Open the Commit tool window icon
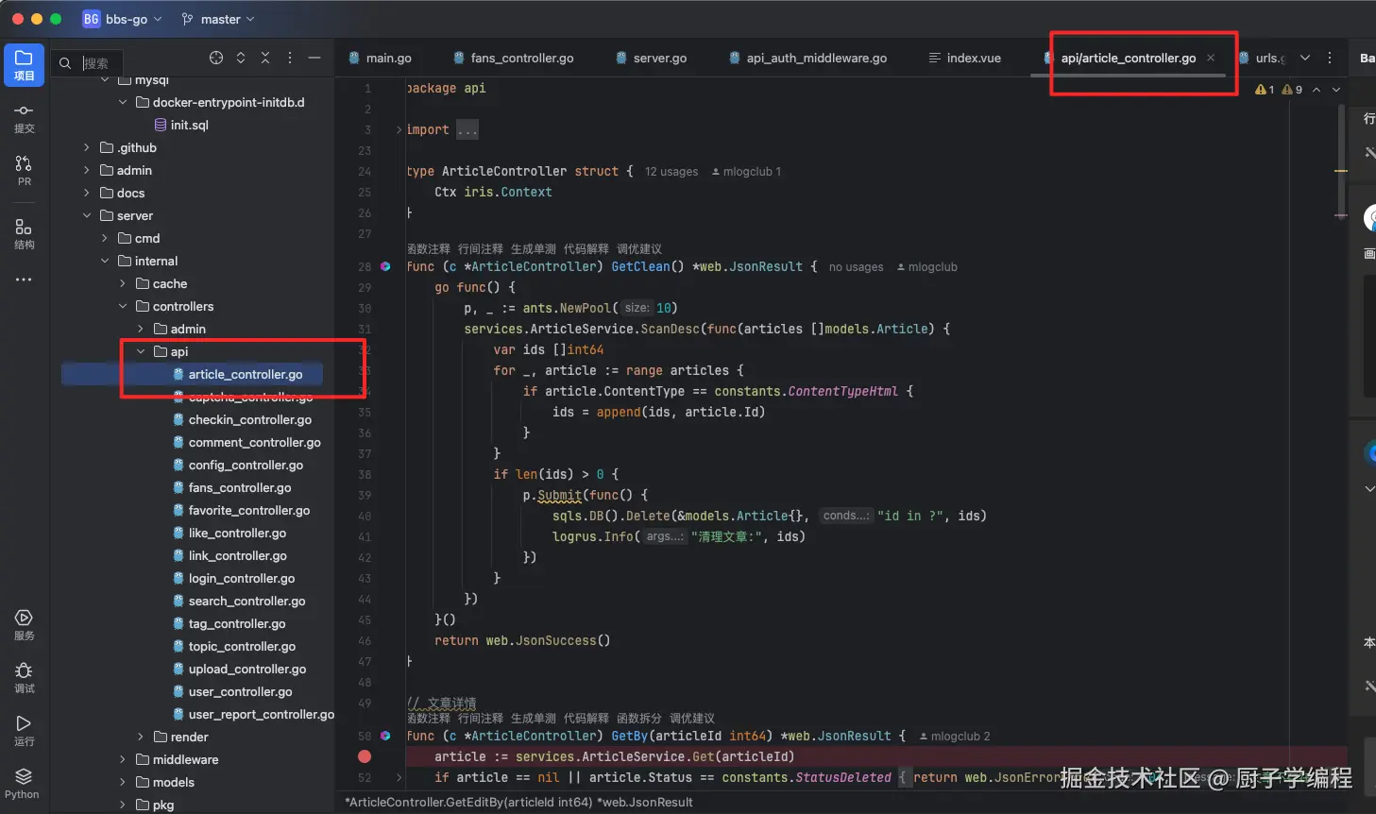Screen dimensions: 1376x814 24,118
